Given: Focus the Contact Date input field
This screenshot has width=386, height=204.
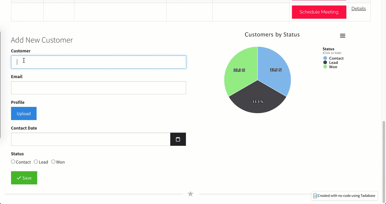Looking at the screenshot, I should click(x=91, y=139).
